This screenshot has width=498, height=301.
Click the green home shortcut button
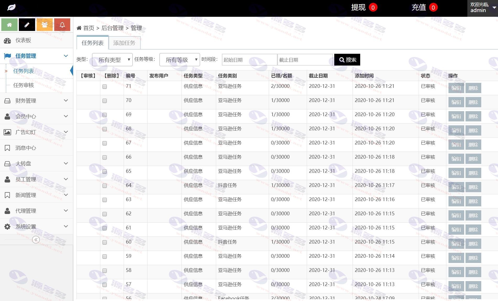(9, 25)
